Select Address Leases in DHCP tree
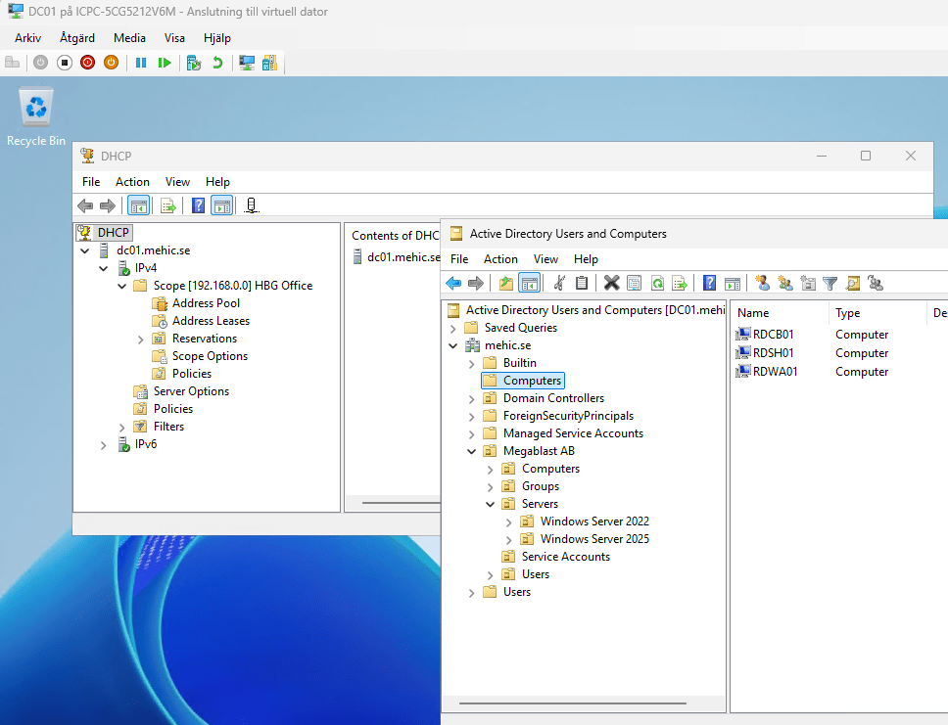Viewport: 948px width, 725px height. pyautogui.click(x=211, y=321)
